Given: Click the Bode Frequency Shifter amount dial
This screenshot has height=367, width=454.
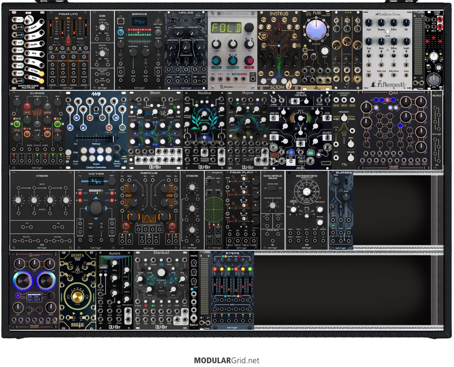Looking at the screenshot, I should pyautogui.click(x=307, y=191).
